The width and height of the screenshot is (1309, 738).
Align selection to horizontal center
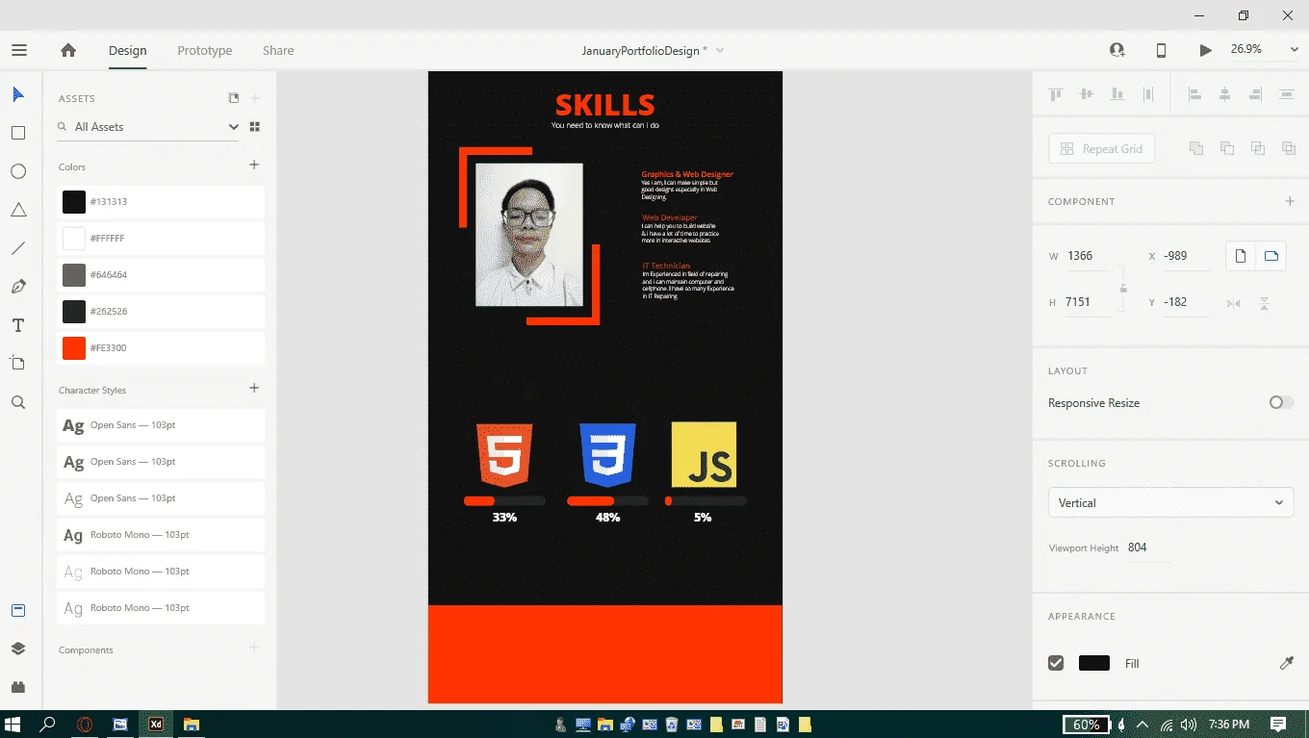click(x=1225, y=94)
